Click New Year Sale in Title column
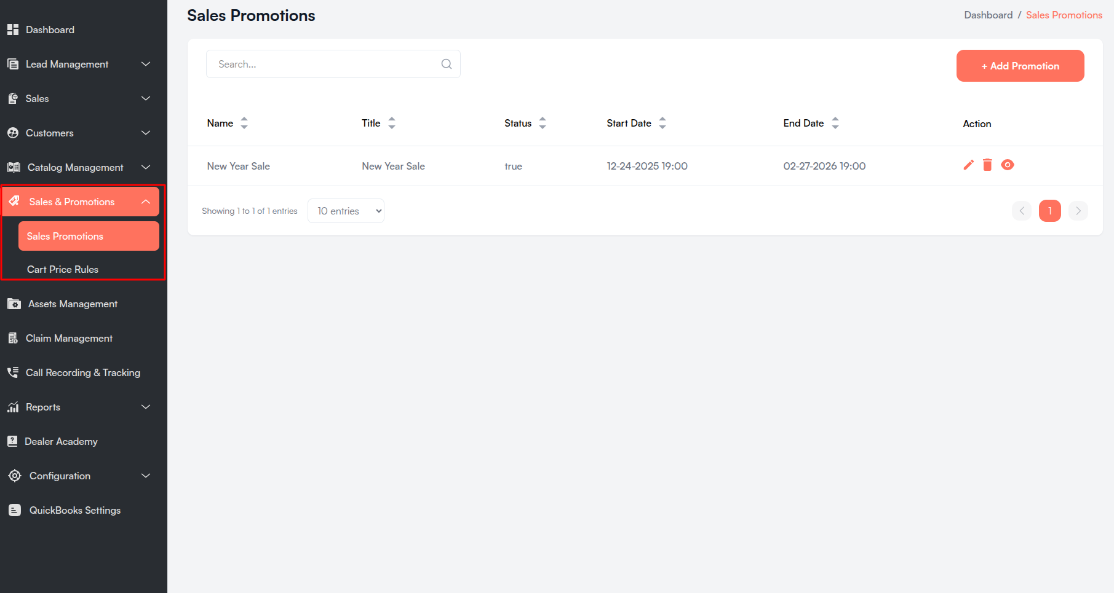The width and height of the screenshot is (1114, 593). pyautogui.click(x=394, y=166)
